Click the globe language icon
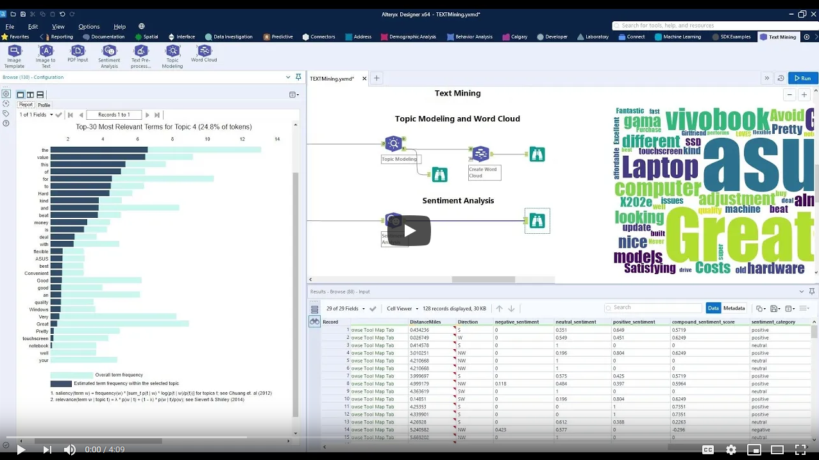Screen dimensions: 819x460 coord(141,26)
